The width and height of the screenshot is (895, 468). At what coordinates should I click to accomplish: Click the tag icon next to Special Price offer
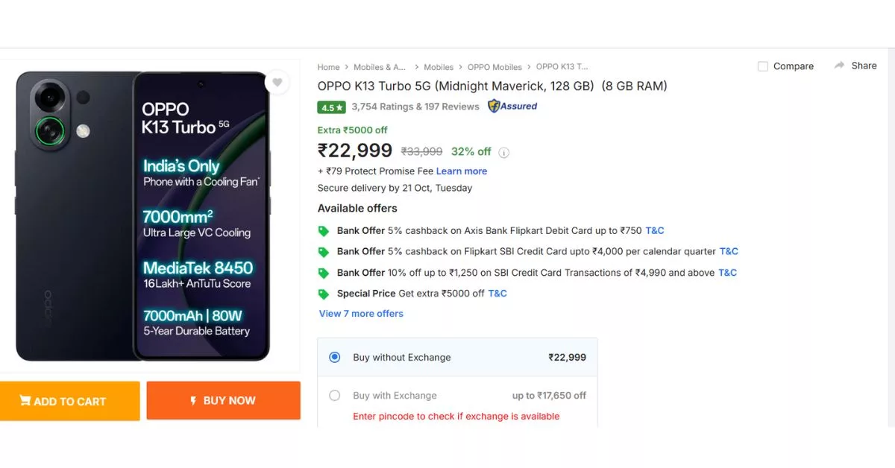[324, 294]
